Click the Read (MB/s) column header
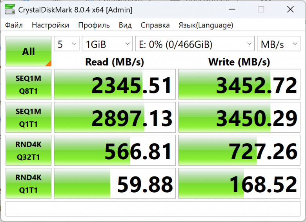This screenshot has height=222, width=306. (x=115, y=62)
